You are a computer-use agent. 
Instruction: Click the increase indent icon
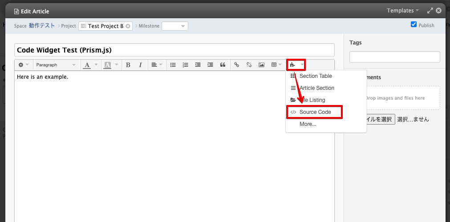(x=210, y=65)
